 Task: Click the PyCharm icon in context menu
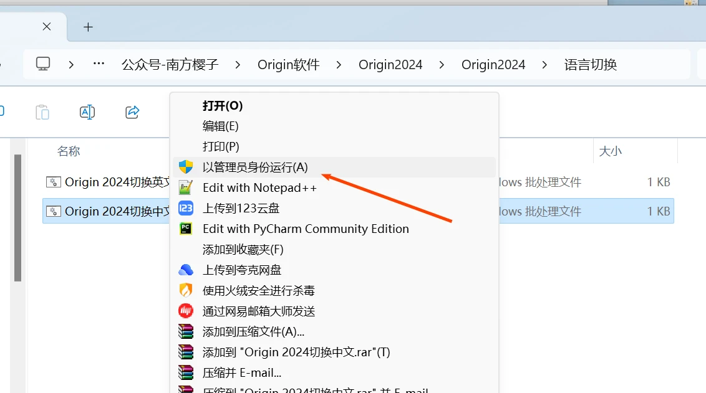[x=186, y=229]
